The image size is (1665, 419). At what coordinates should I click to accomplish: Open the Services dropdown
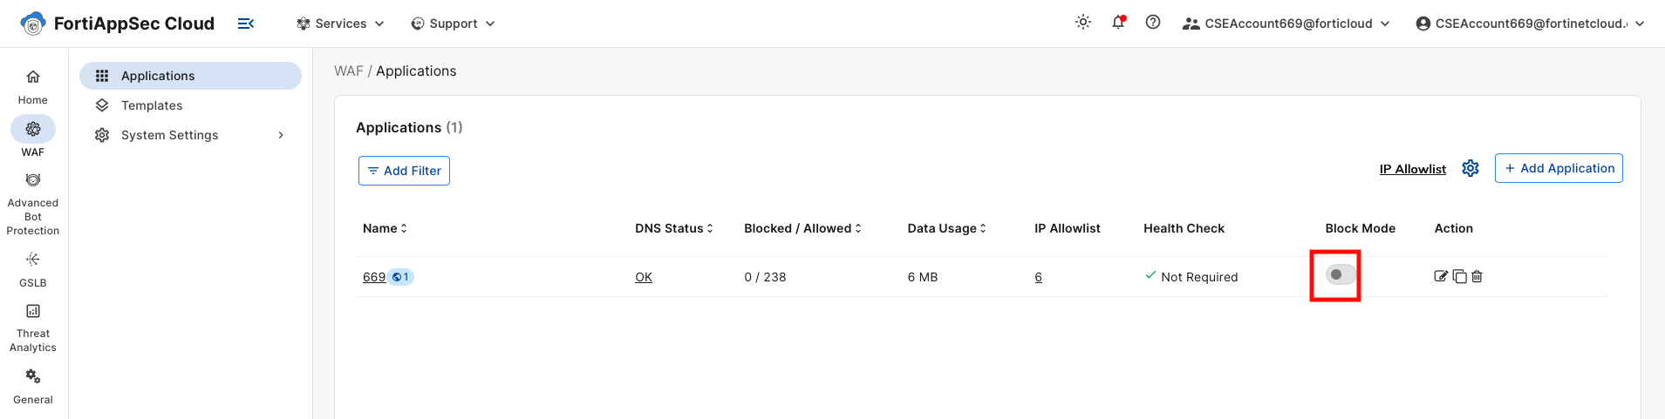[340, 24]
